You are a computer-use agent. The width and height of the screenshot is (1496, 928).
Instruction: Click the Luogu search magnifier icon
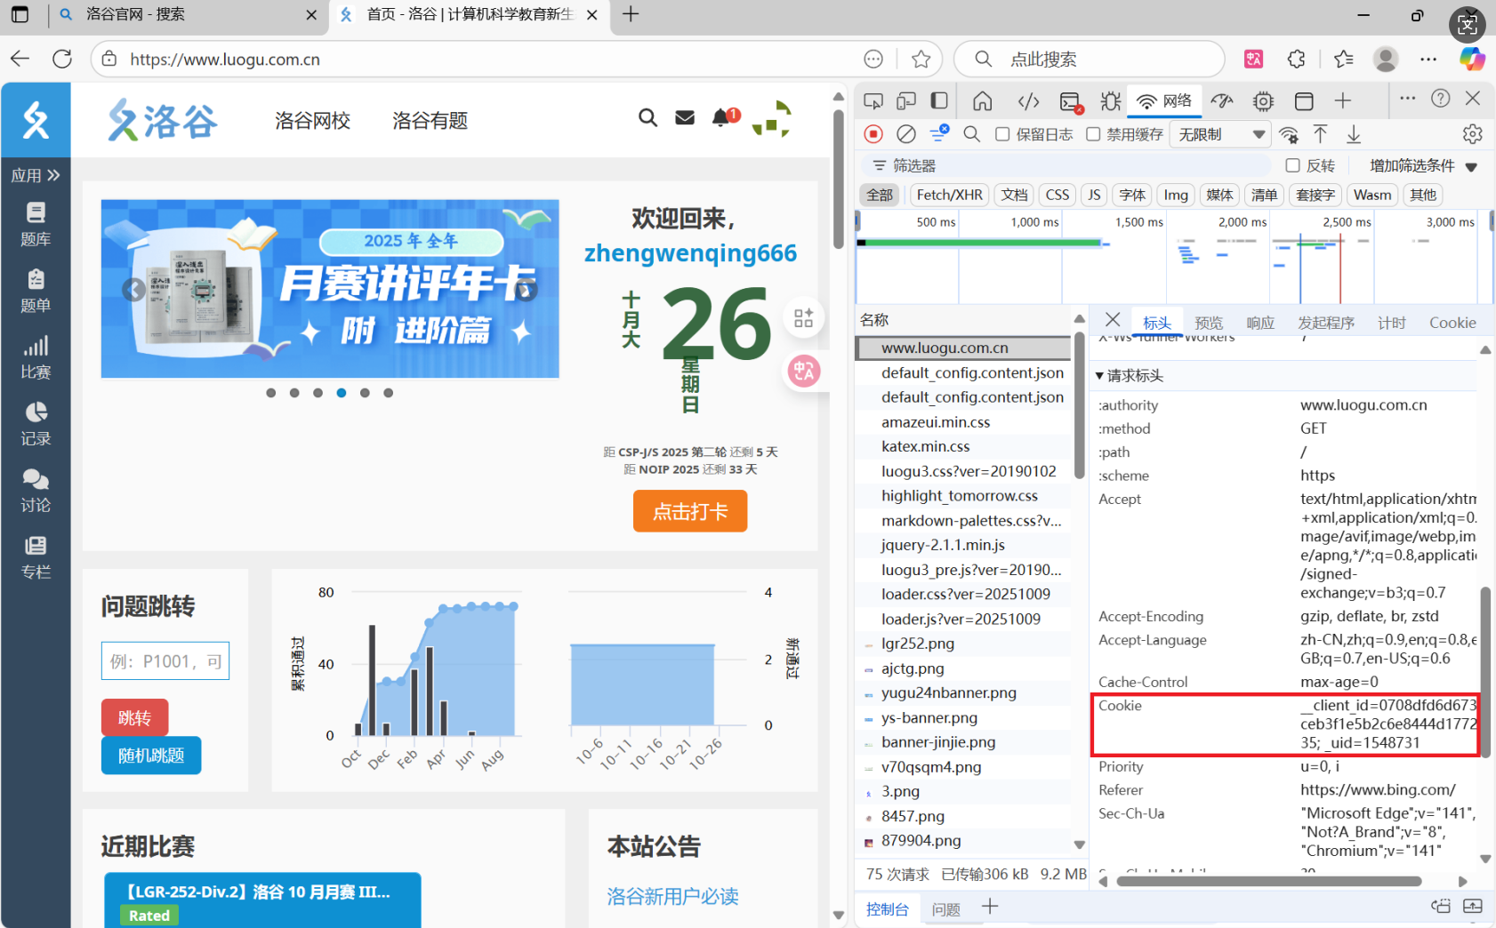tap(647, 118)
